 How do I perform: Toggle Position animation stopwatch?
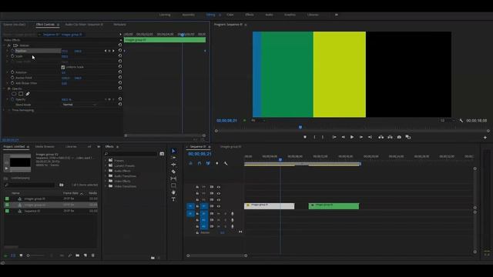12,51
